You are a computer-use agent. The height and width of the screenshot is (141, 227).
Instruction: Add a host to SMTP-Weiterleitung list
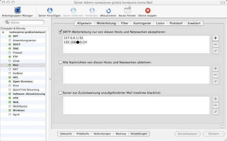215,38
